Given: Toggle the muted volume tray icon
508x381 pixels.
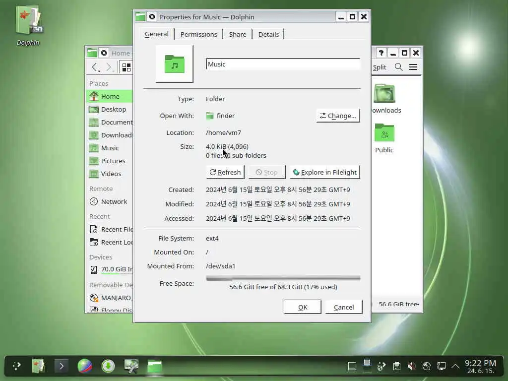Looking at the screenshot, I should [411, 367].
